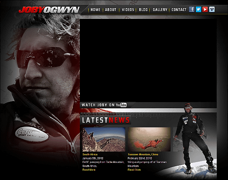Open the Tianmen Mountain, China news title
This screenshot has height=180, width=228.
(x=143, y=154)
